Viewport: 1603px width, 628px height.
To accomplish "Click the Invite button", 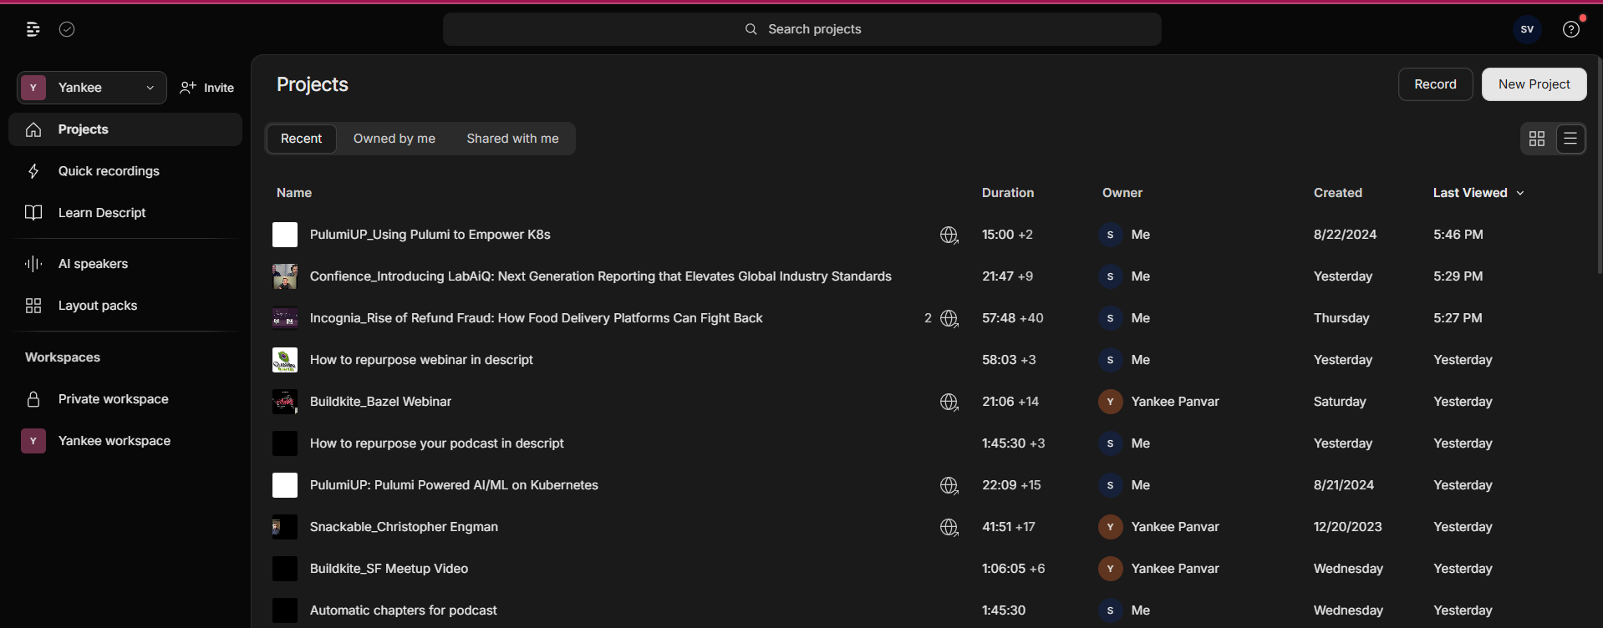I will [207, 88].
